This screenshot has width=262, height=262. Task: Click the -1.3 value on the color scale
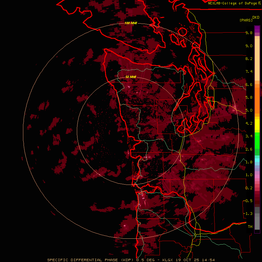tap(248, 214)
